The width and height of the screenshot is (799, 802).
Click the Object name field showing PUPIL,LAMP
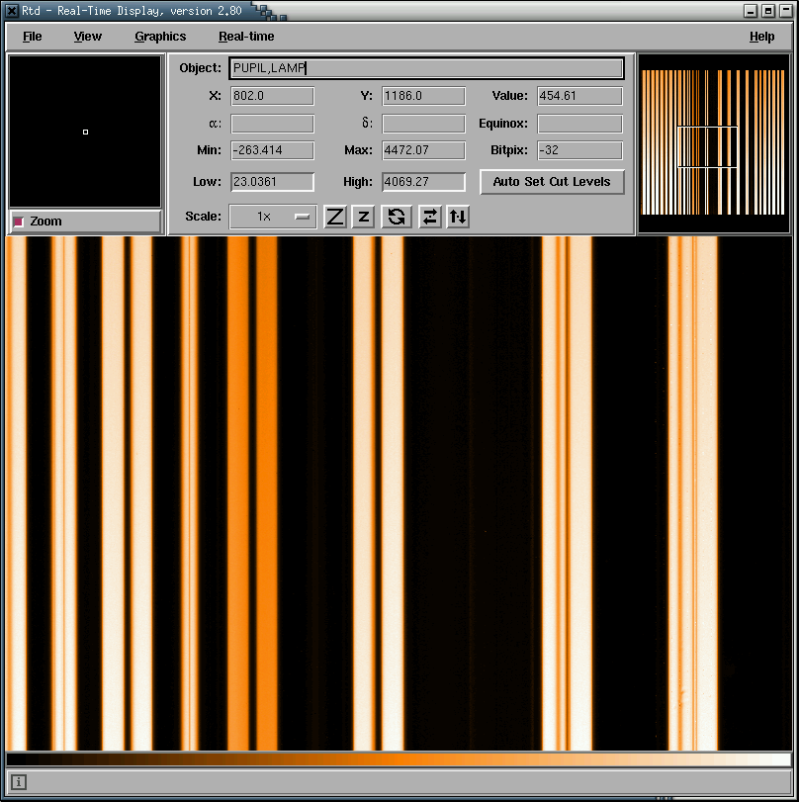point(426,68)
